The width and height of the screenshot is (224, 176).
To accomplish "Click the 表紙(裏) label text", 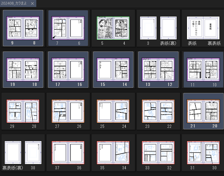I will pos(168,43).
